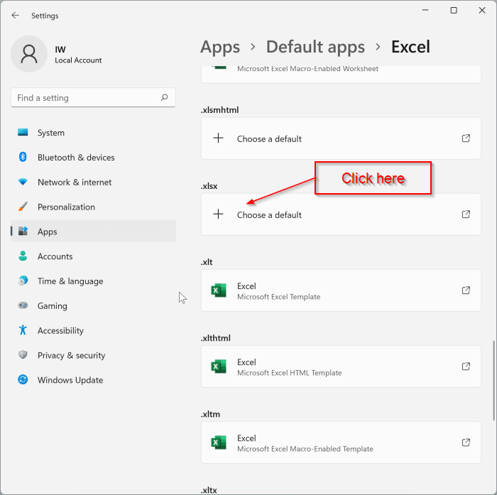
Task: Open external link icon for .xlsx
Action: [466, 214]
